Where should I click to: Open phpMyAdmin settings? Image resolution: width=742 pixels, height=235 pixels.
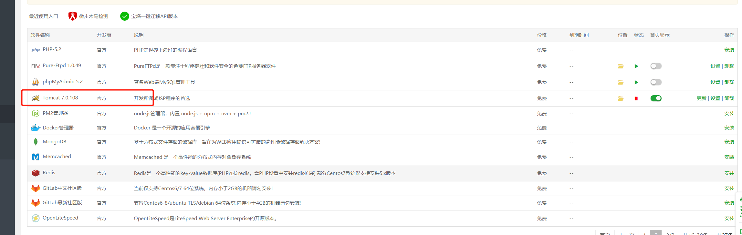[715, 82]
